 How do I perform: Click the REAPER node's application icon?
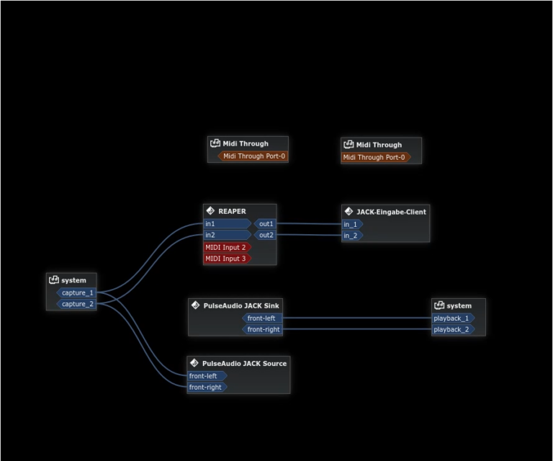point(210,211)
